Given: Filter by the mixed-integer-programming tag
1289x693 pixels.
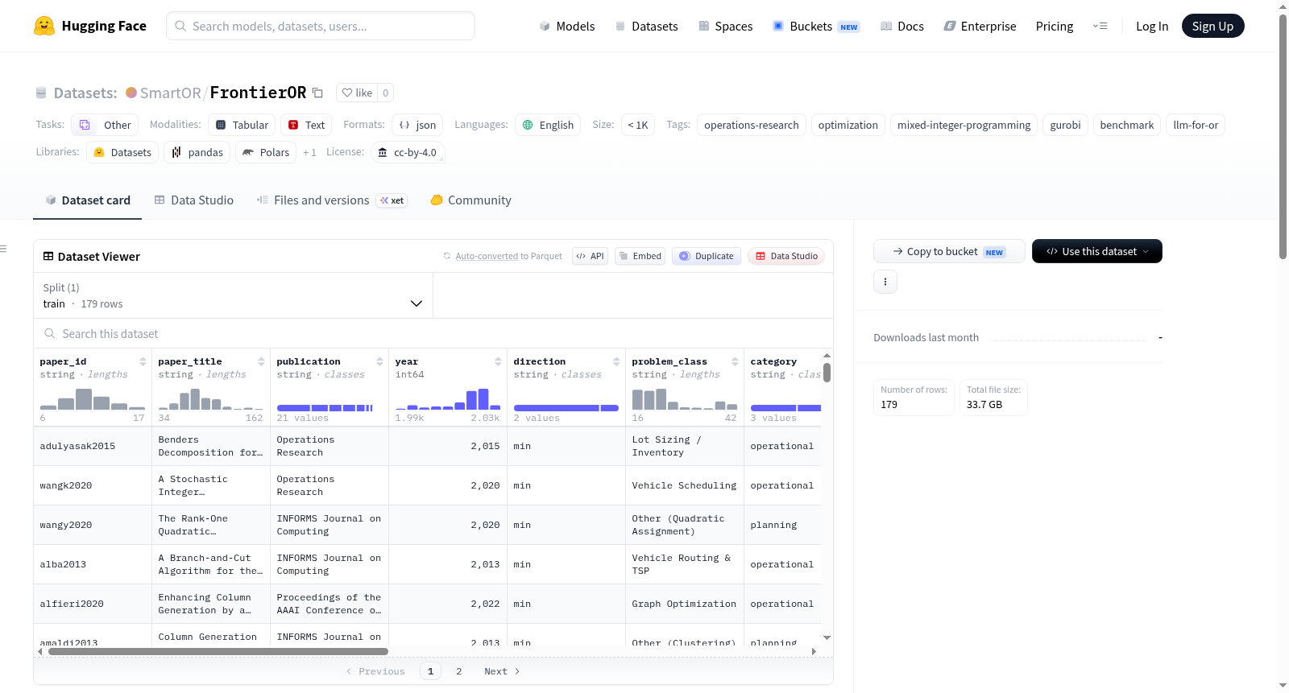Looking at the screenshot, I should click(964, 125).
